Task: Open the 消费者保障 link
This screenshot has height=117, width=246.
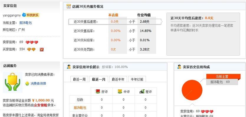Action: pos(38,83)
